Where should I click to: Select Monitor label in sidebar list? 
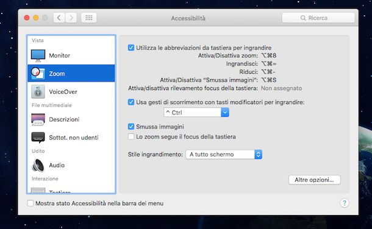point(60,55)
